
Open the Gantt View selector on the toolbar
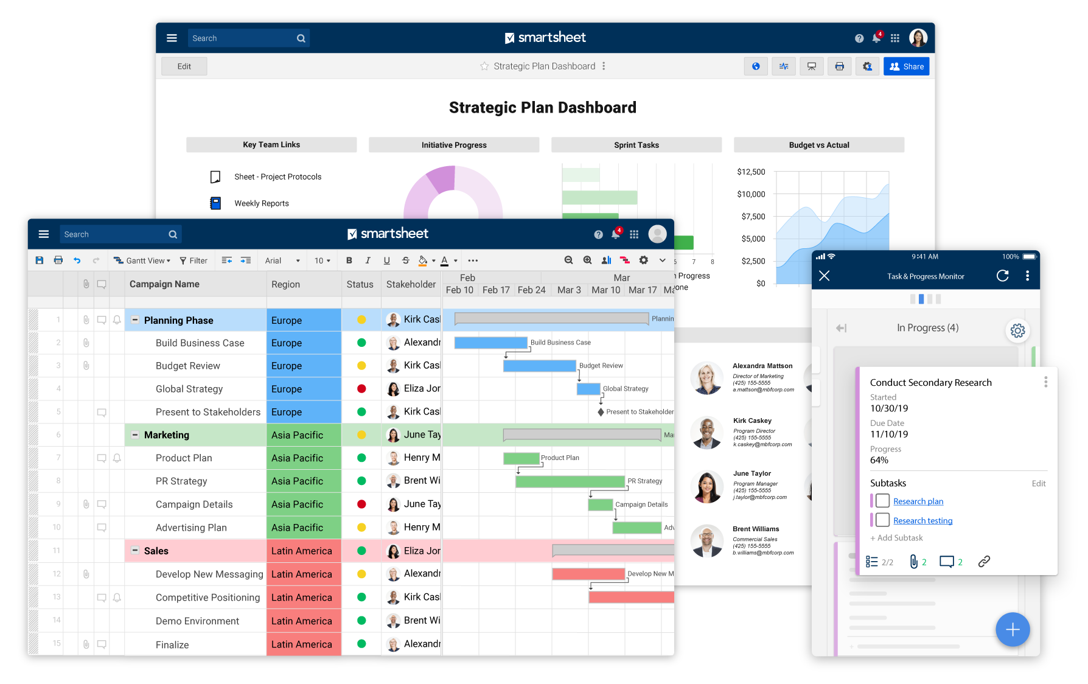point(141,260)
